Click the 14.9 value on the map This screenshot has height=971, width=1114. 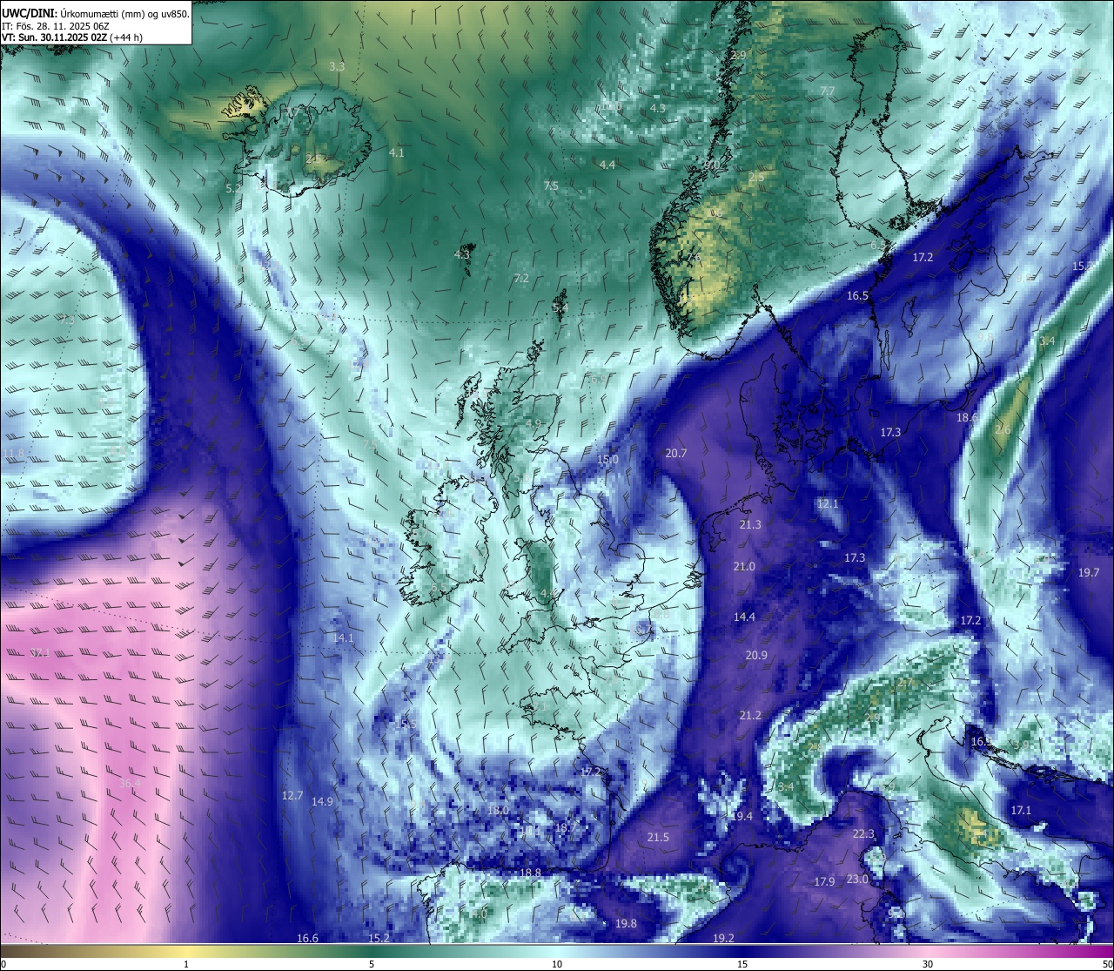coord(322,802)
